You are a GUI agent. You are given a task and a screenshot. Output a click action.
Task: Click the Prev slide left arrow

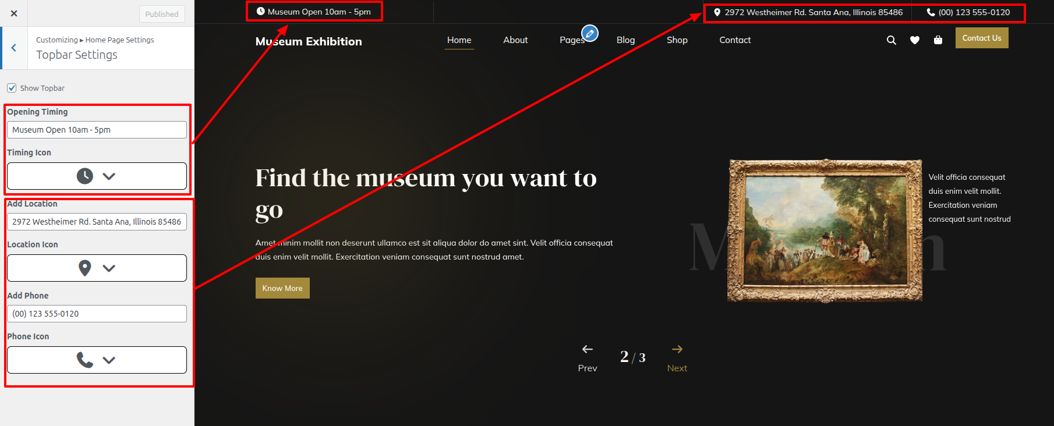tap(587, 349)
